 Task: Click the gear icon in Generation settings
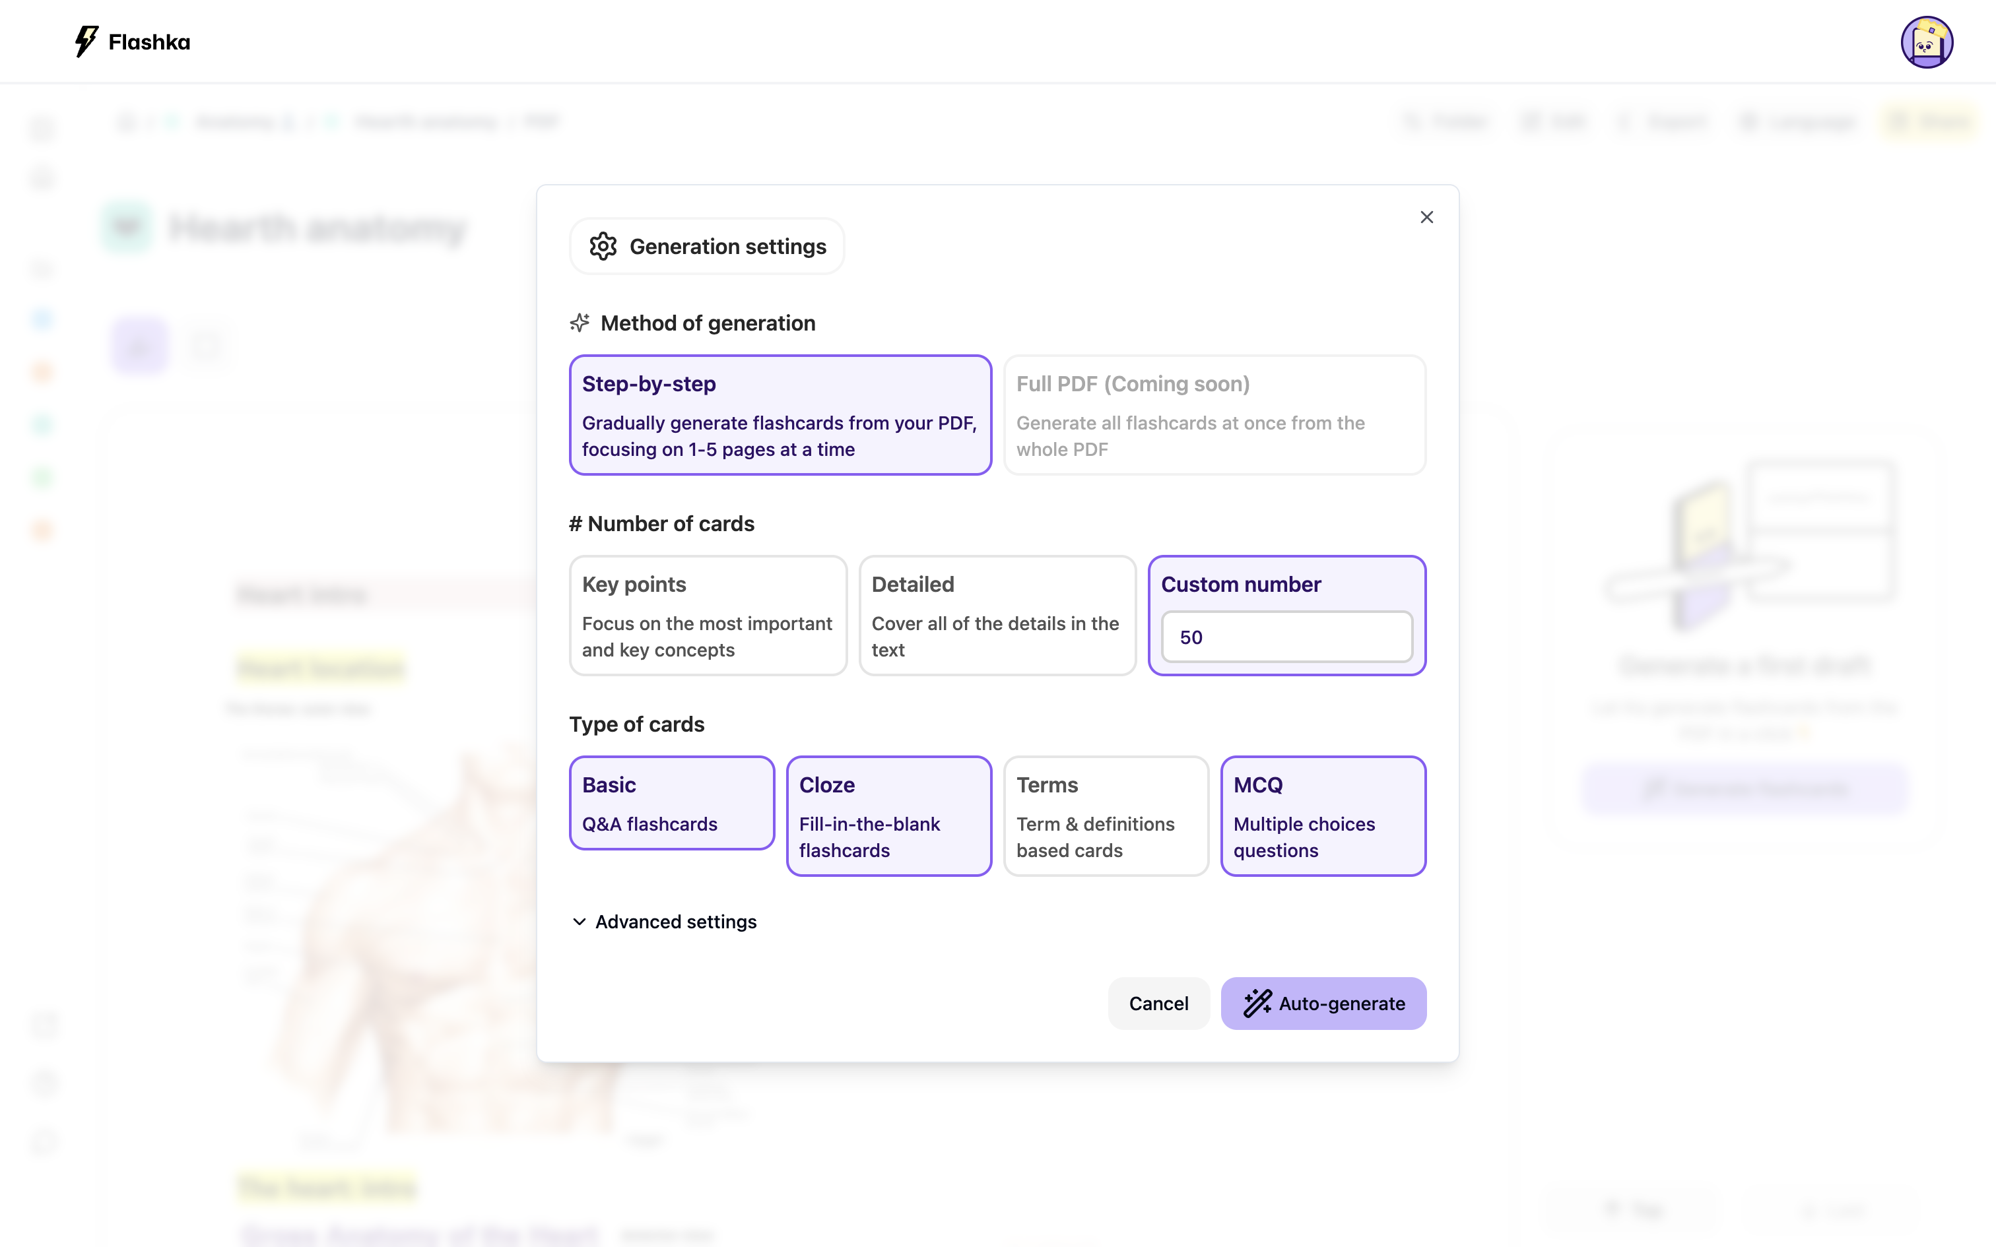coord(603,247)
